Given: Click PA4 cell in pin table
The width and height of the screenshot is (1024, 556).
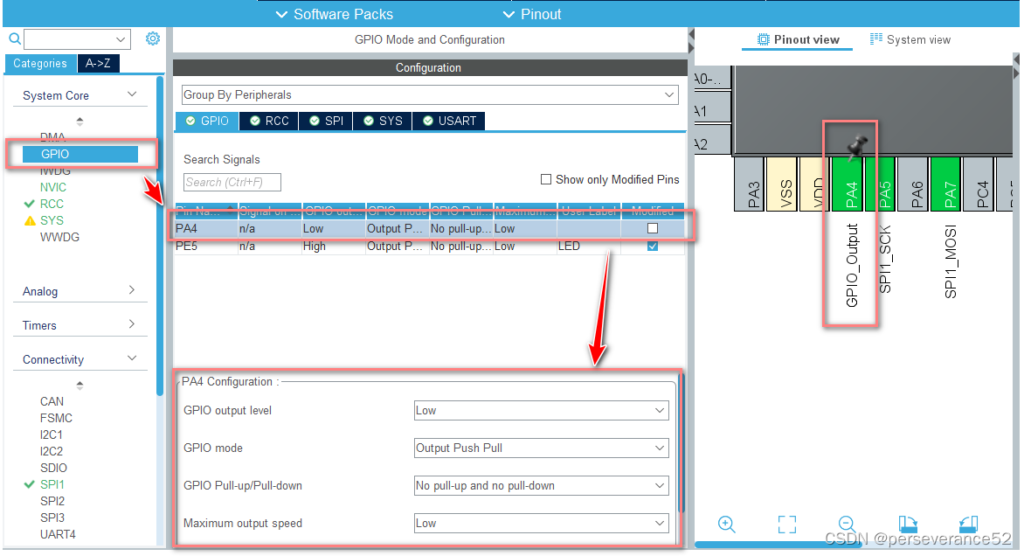Looking at the screenshot, I should (205, 229).
